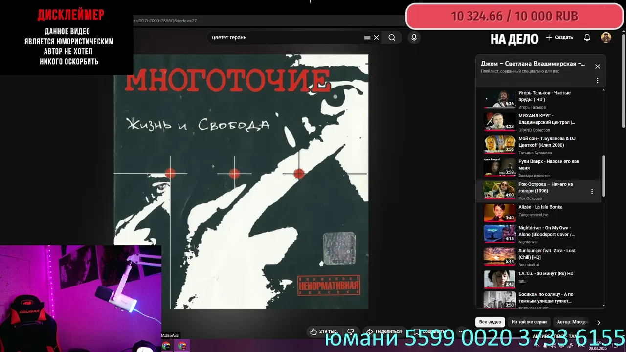
Task: Open the highlighted Chrome taskbar icon
Action: [x=182, y=346]
